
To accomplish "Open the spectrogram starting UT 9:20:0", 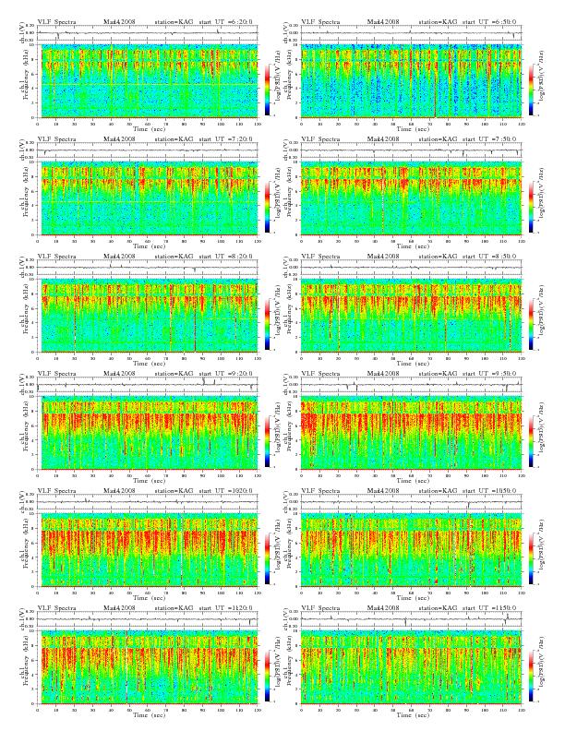I will point(148,433).
